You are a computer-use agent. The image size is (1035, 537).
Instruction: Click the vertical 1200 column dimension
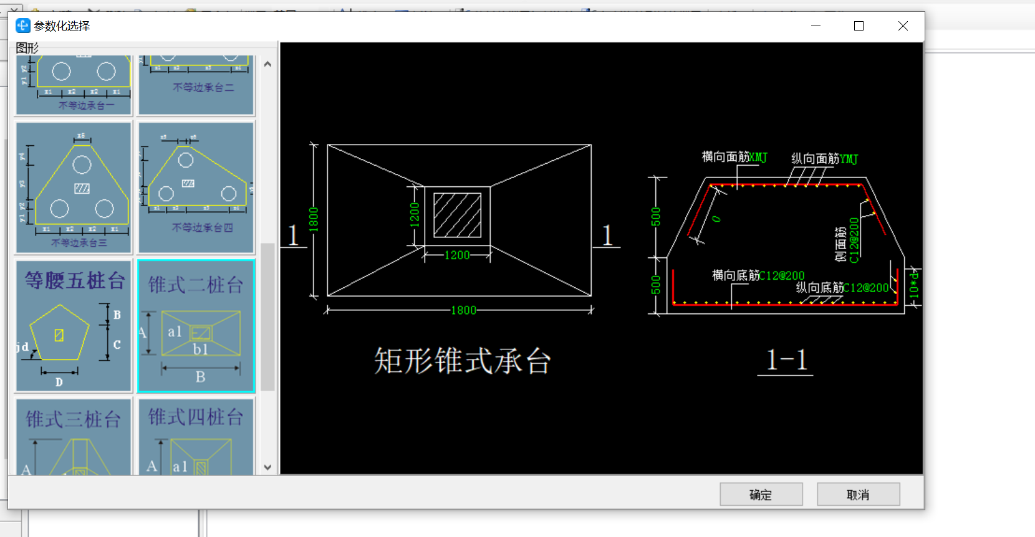pyautogui.click(x=415, y=216)
